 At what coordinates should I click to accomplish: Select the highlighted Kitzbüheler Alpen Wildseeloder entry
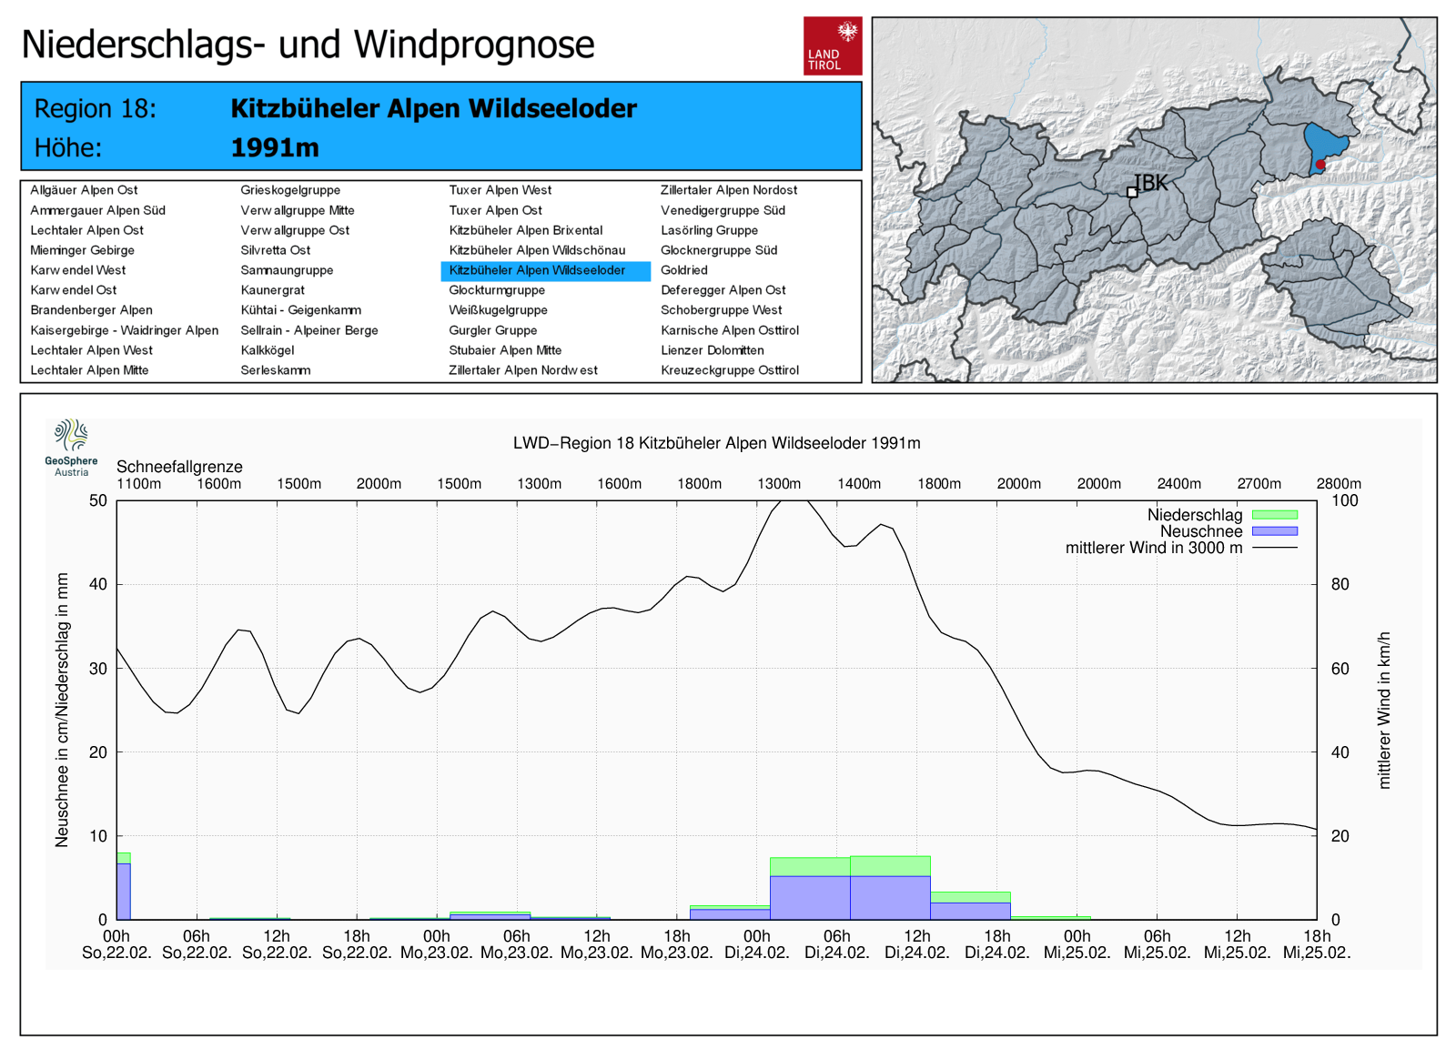(546, 270)
